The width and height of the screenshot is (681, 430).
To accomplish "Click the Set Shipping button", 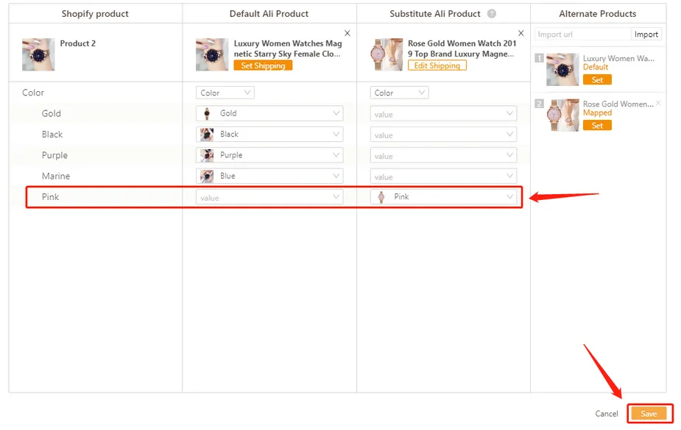I will [x=263, y=65].
